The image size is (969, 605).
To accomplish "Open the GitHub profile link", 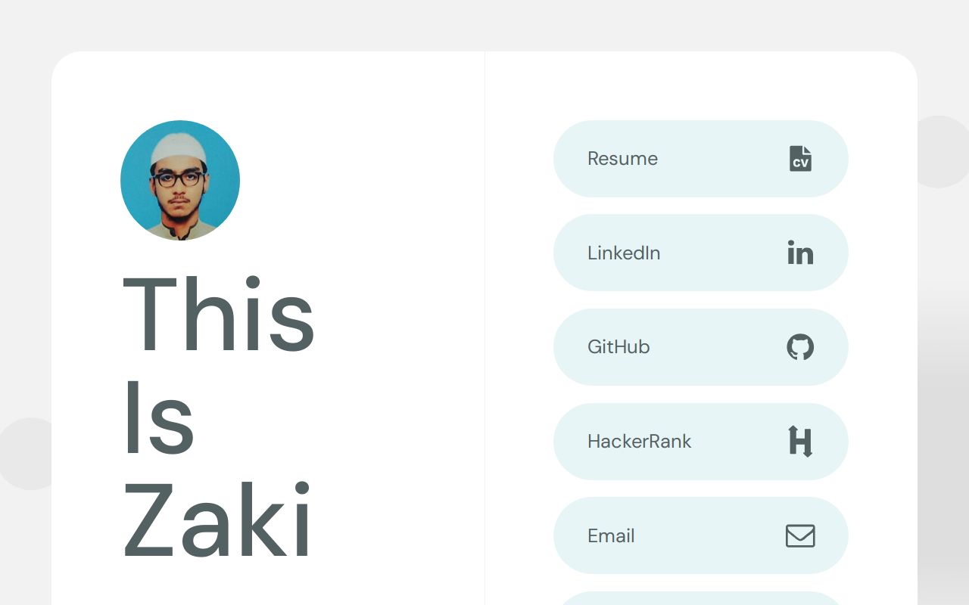I will tap(700, 347).
